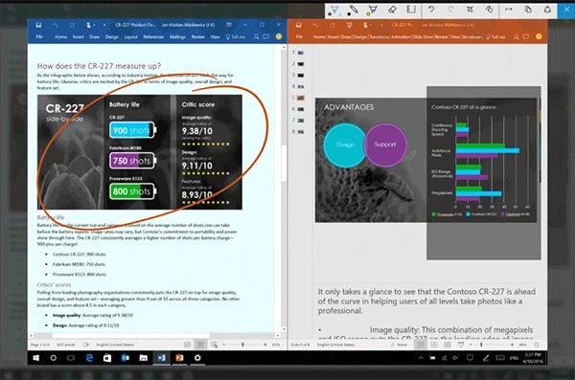Image resolution: width=575 pixels, height=380 pixels.
Task: Start Slide Show from PowerPoint status bar
Action: pyautogui.click(x=461, y=345)
